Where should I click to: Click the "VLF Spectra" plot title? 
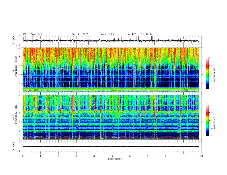coord(32,34)
